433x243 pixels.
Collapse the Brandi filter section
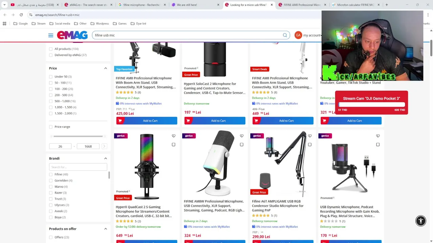pos(106,158)
